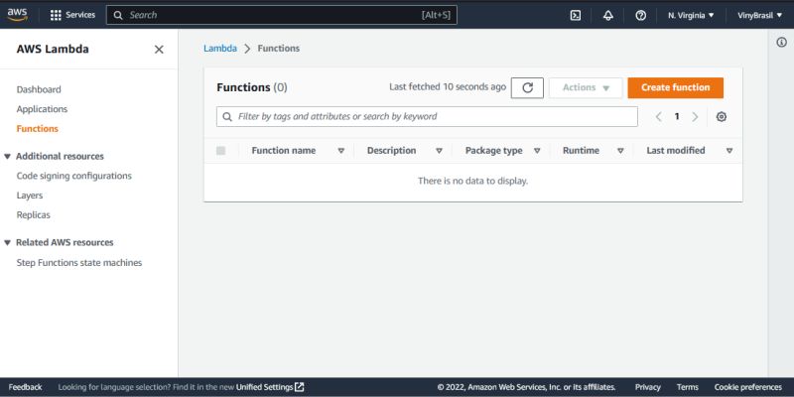The width and height of the screenshot is (794, 397).
Task: Open Replicas in the sidebar
Action: coord(34,214)
